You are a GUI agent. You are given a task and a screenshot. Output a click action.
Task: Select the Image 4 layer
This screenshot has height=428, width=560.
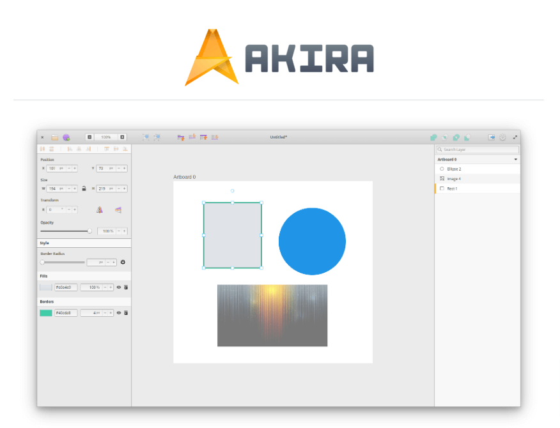(x=477, y=178)
